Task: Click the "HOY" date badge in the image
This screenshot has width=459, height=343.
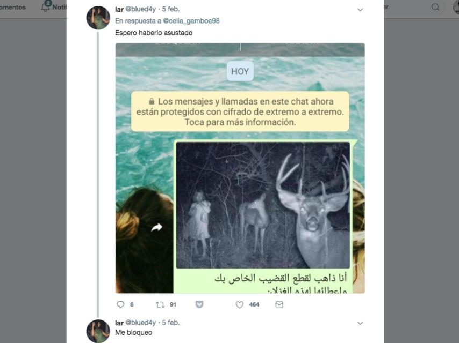Action: [240, 71]
